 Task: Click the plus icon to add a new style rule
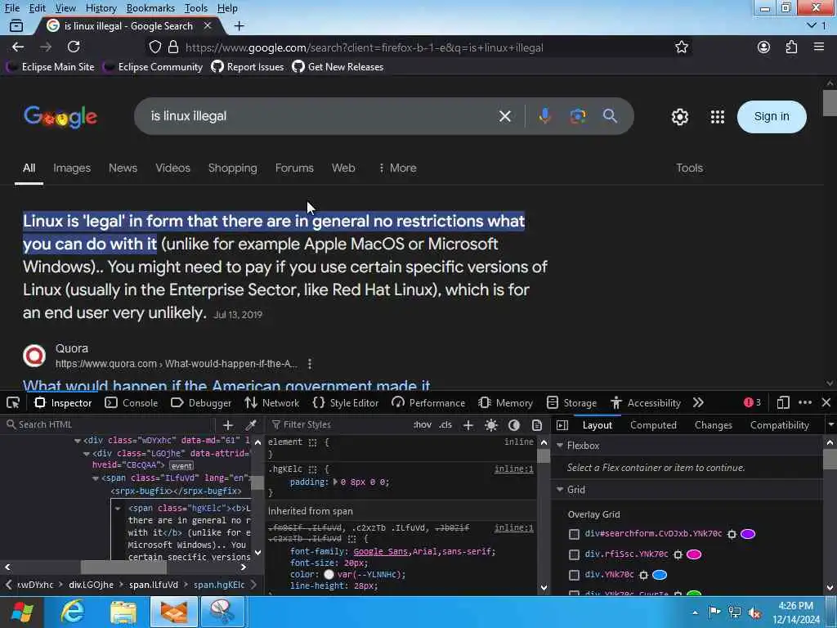(x=468, y=425)
